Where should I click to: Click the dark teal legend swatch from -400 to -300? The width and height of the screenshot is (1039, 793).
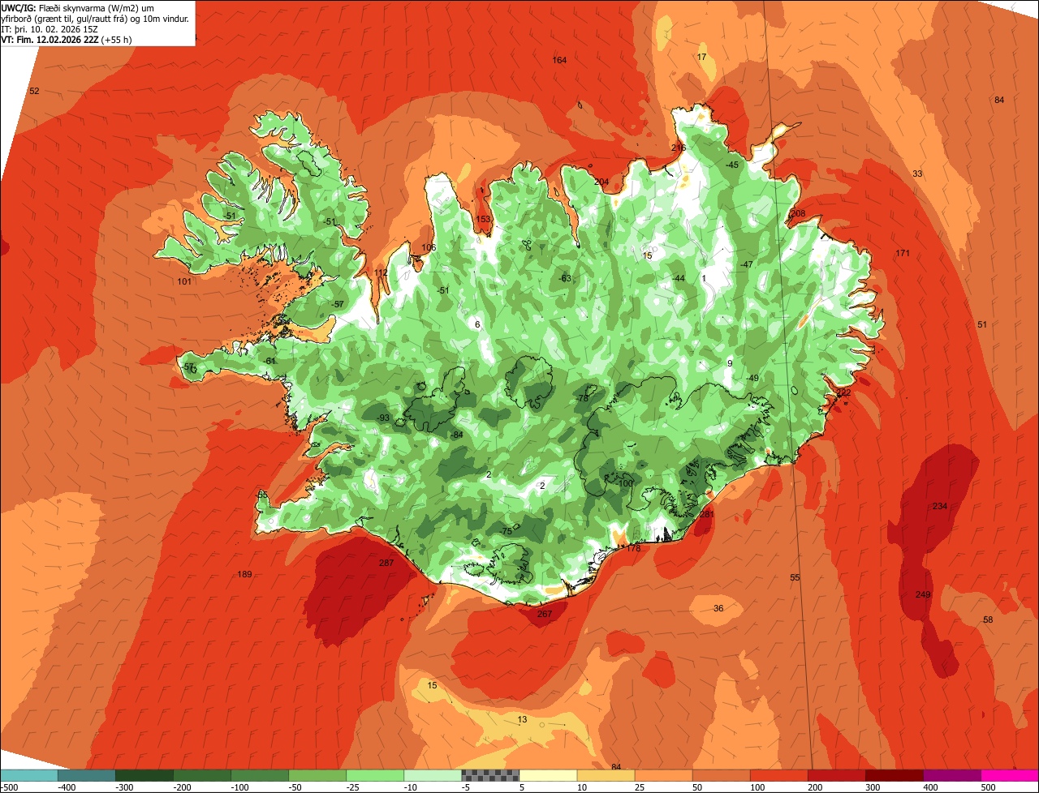[x=87, y=775]
